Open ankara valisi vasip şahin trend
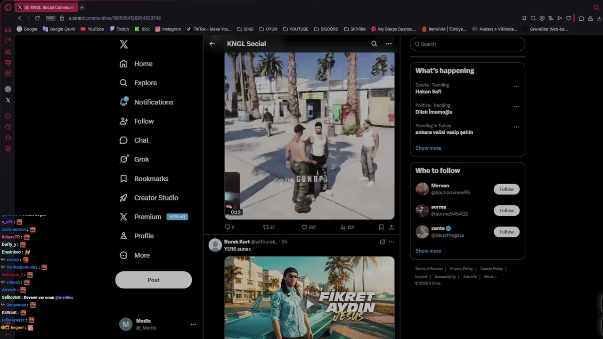The height and width of the screenshot is (339, 603). pos(444,132)
